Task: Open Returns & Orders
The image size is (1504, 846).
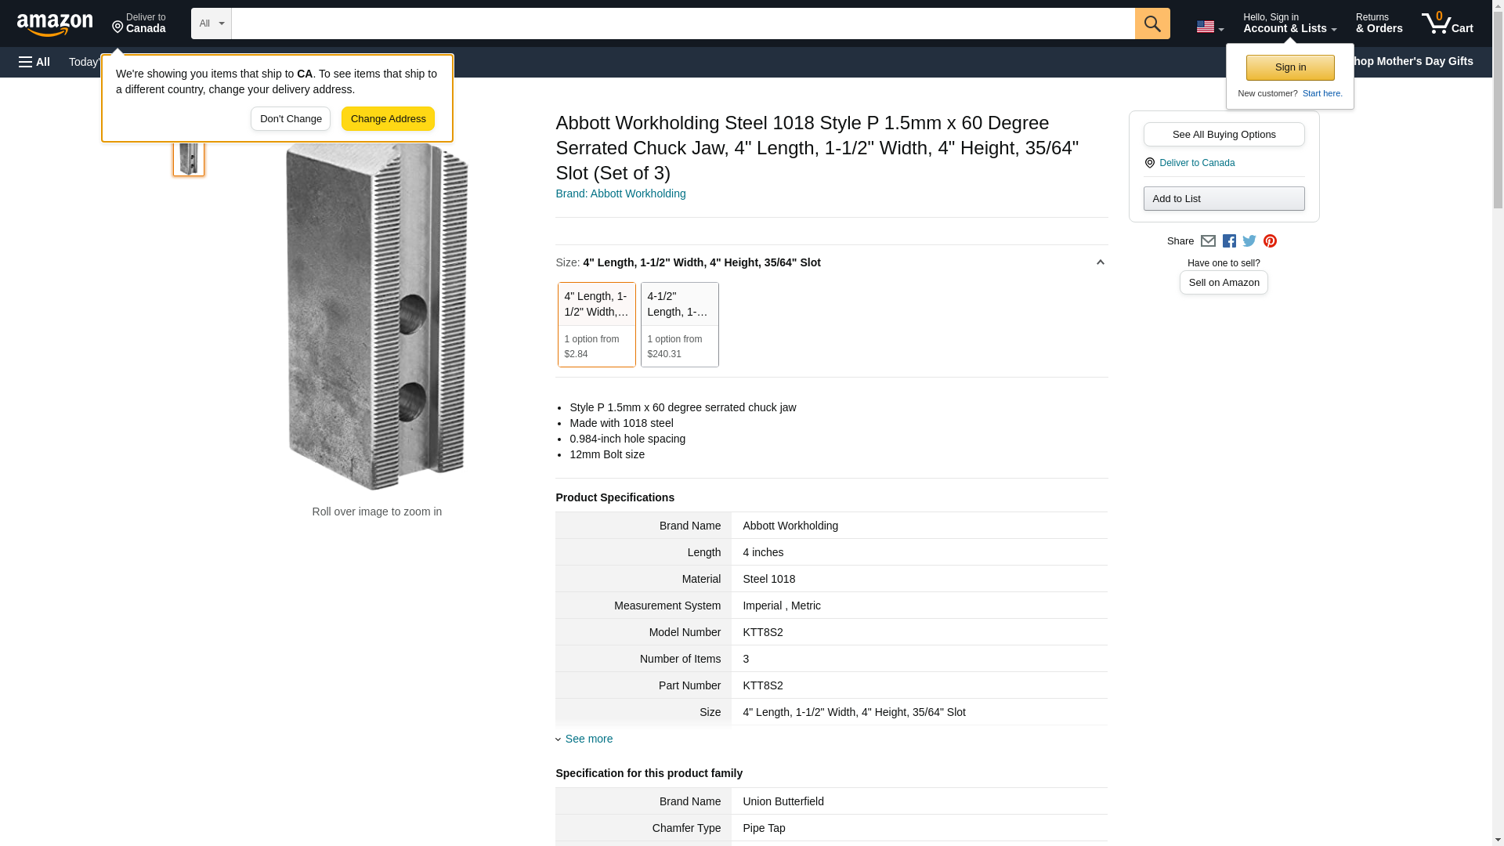Action: point(1379,23)
